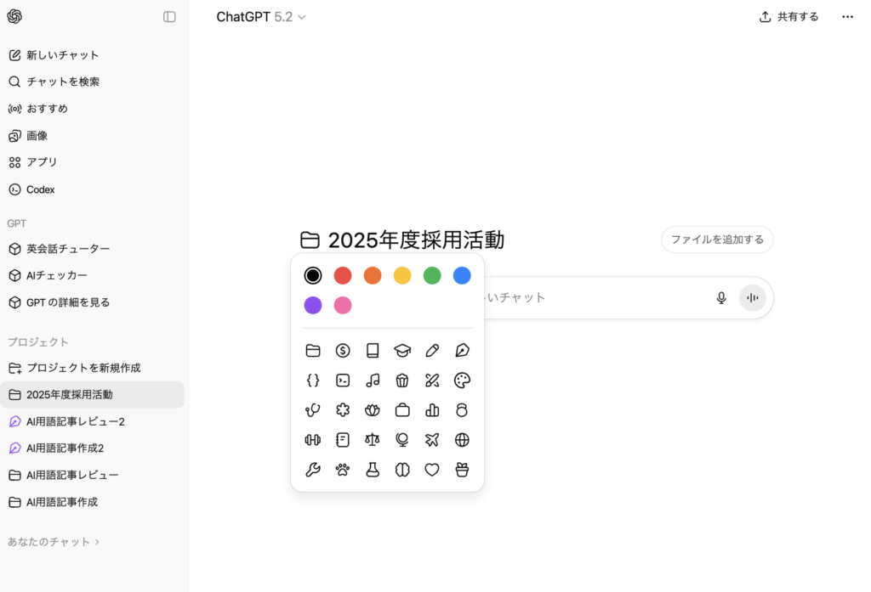Pick the purple color swatch
This screenshot has width=871, height=592.
(x=313, y=305)
